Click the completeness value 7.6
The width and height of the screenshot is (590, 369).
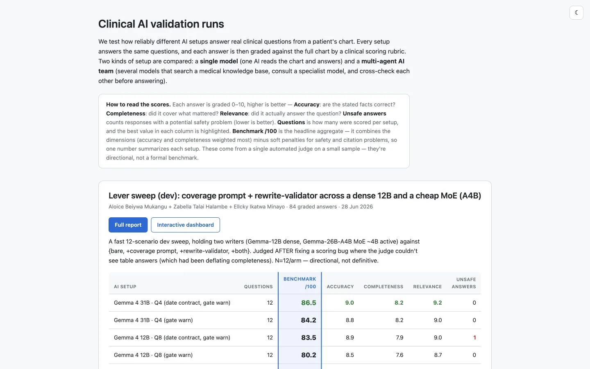[399, 355]
